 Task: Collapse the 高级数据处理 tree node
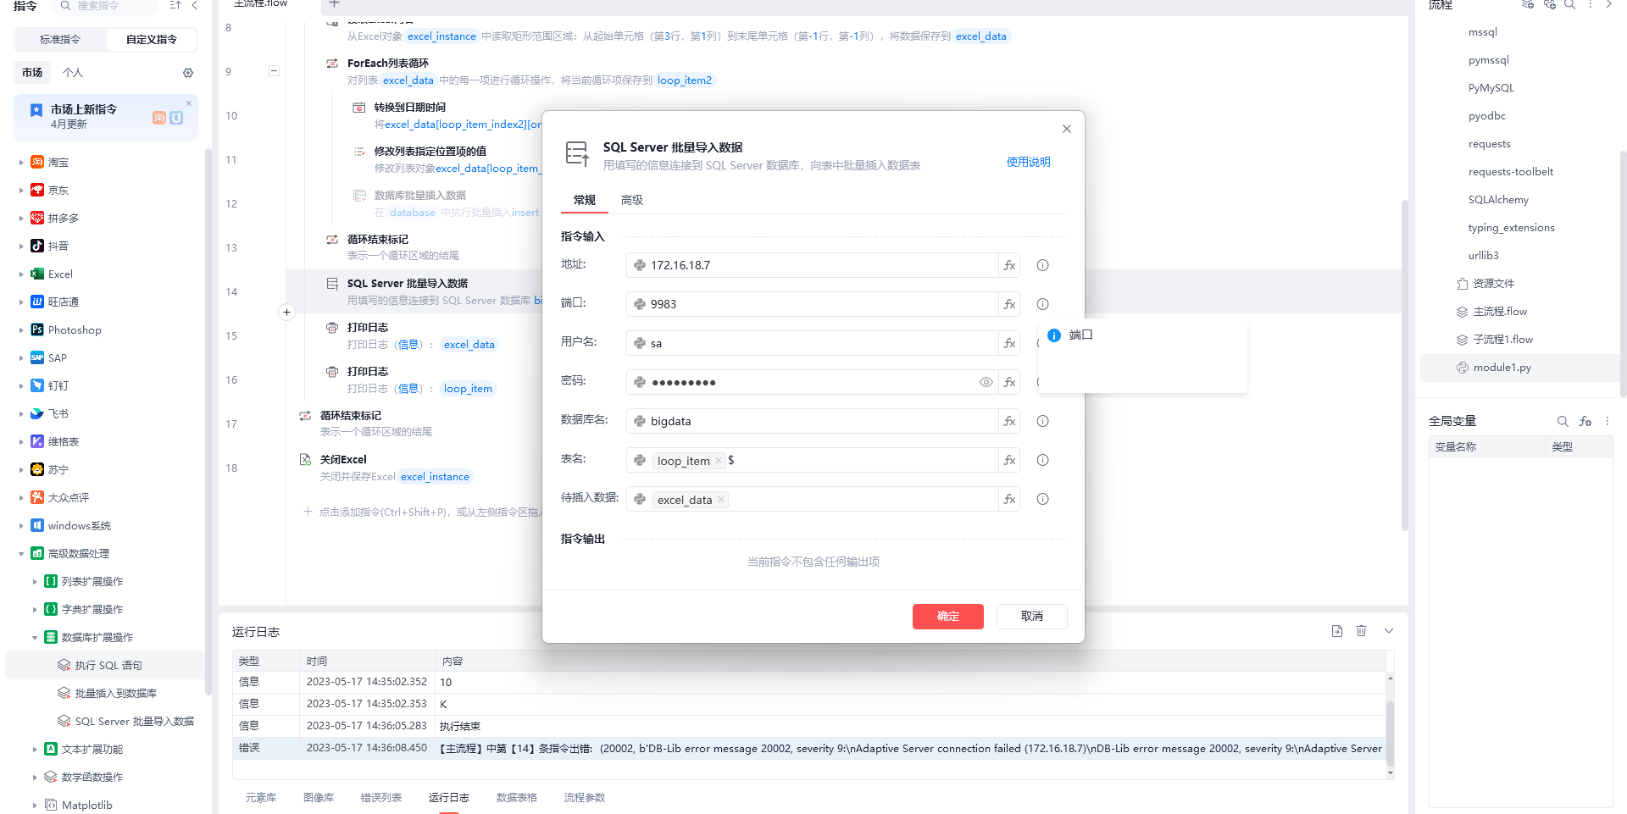point(21,554)
